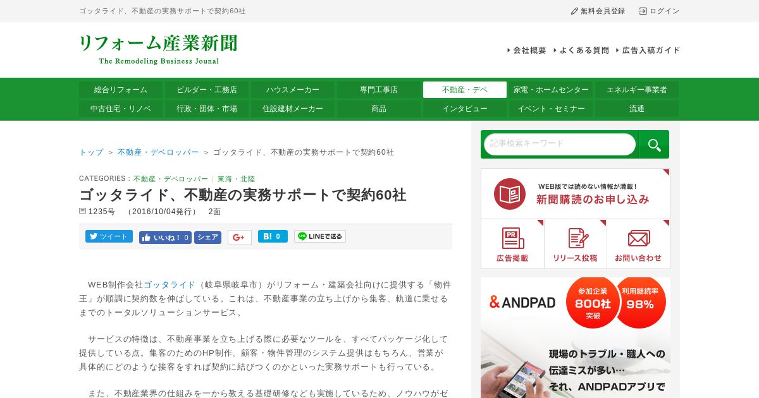Image resolution: width=759 pixels, height=398 pixels.
Task: Click the 無料会員登録 link text
Action: (x=603, y=11)
